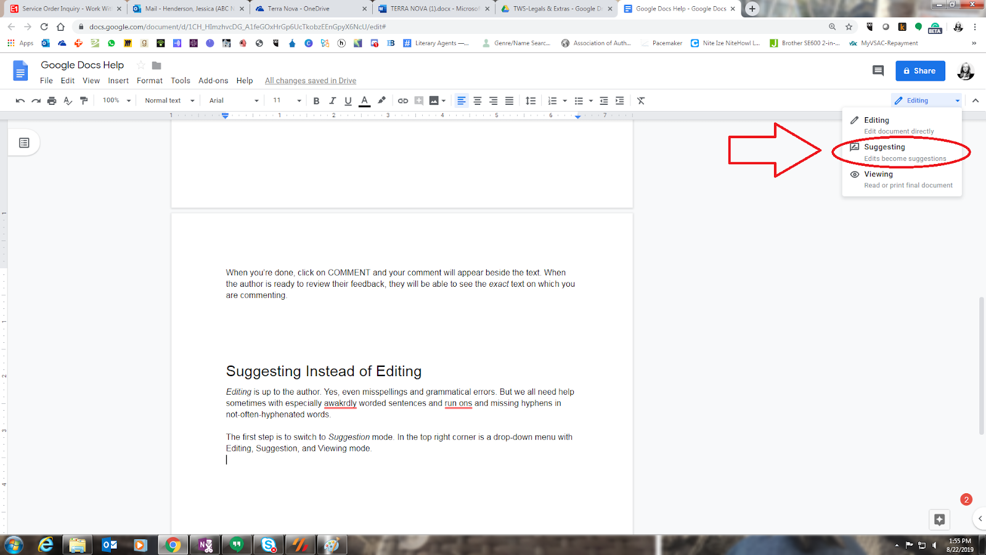Print the document using the printer icon
The image size is (986, 555).
(x=52, y=101)
